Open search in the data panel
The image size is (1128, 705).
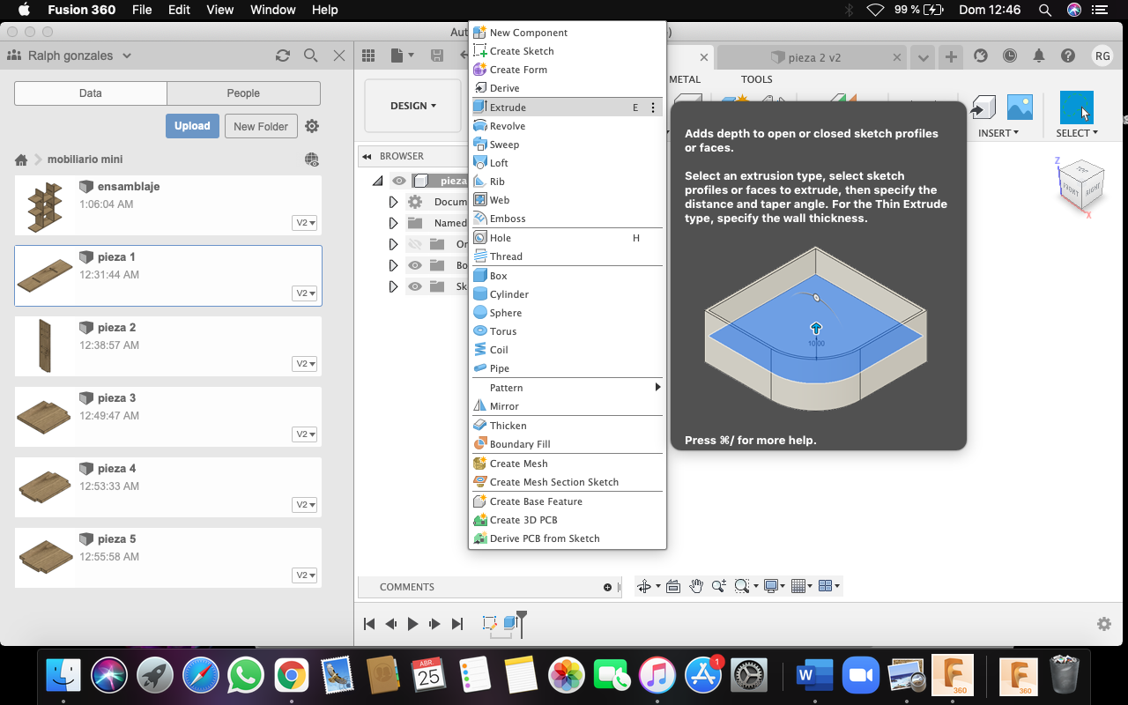pyautogui.click(x=310, y=56)
